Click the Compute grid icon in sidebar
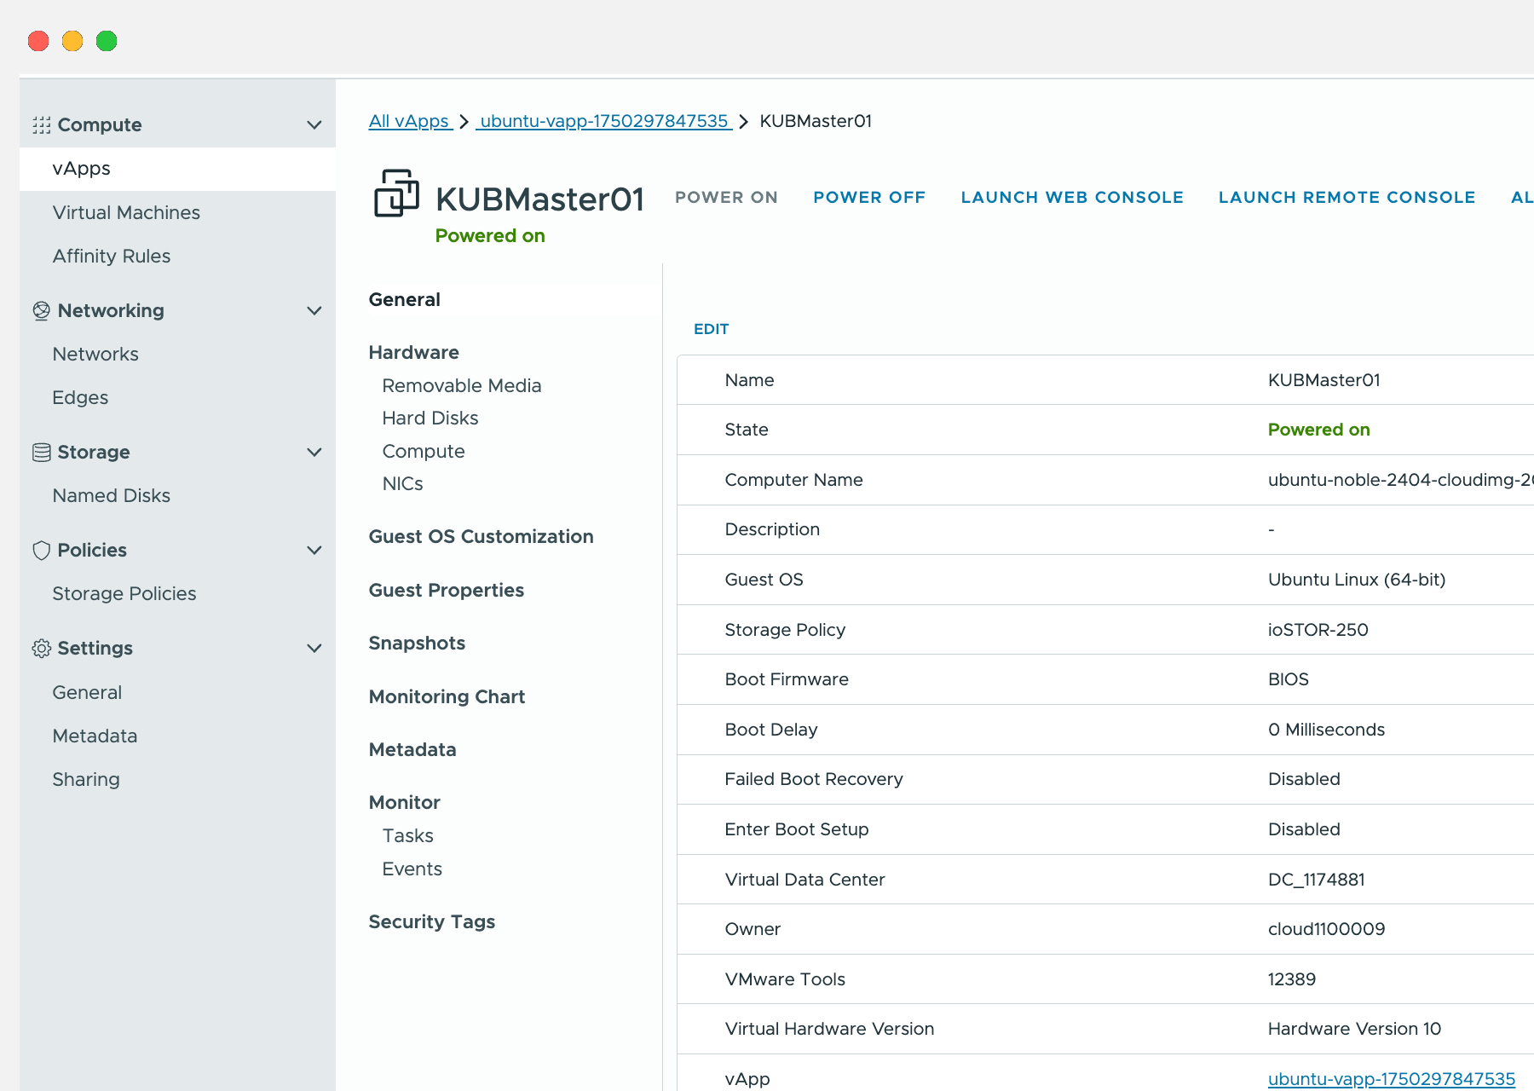This screenshot has height=1091, width=1534. pyautogui.click(x=41, y=125)
